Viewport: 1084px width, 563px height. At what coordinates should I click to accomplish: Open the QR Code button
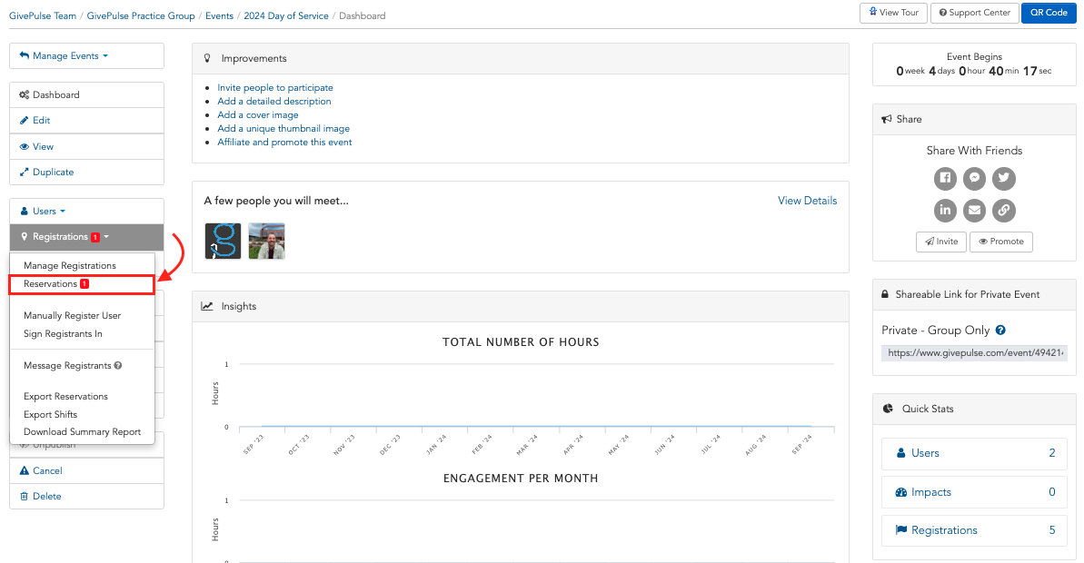tap(1049, 13)
